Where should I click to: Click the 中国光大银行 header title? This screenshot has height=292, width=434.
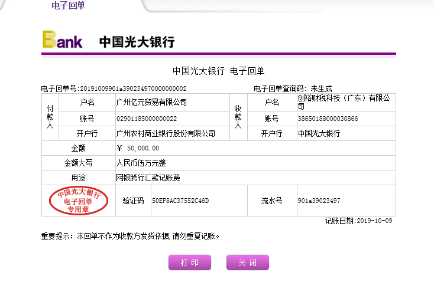tap(137, 42)
